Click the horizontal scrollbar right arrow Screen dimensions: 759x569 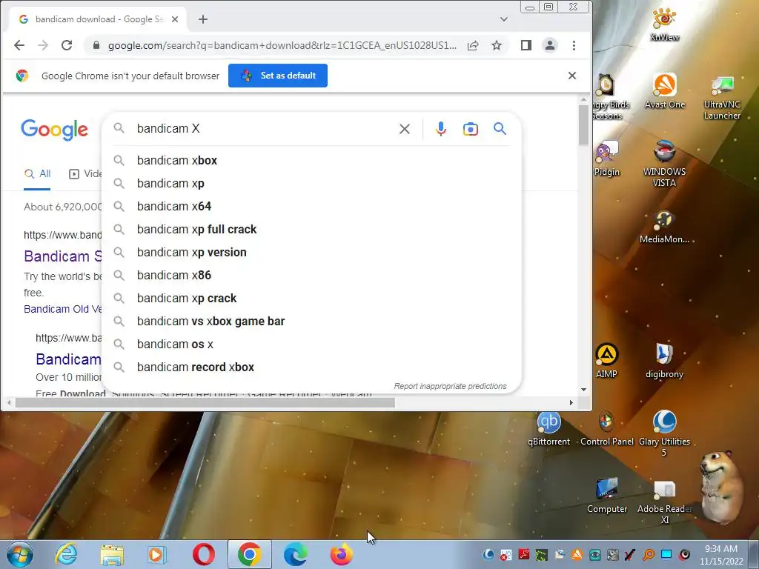point(571,402)
